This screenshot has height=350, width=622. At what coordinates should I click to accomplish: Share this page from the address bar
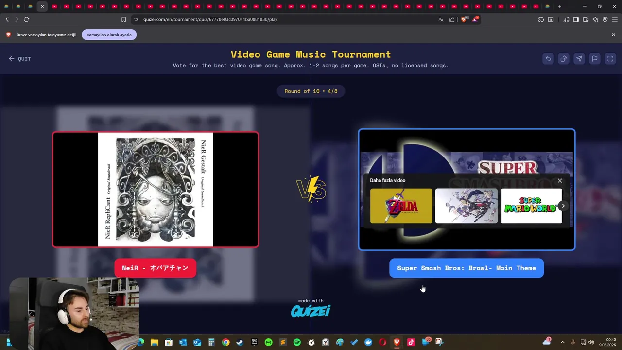point(452,19)
